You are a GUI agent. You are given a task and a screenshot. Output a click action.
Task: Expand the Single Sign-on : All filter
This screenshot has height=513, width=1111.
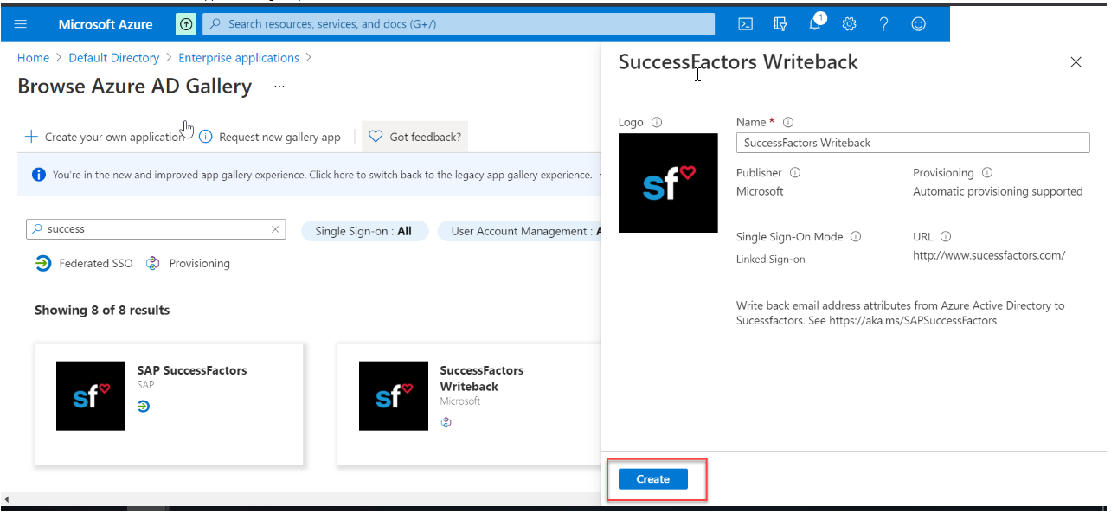[x=364, y=230]
